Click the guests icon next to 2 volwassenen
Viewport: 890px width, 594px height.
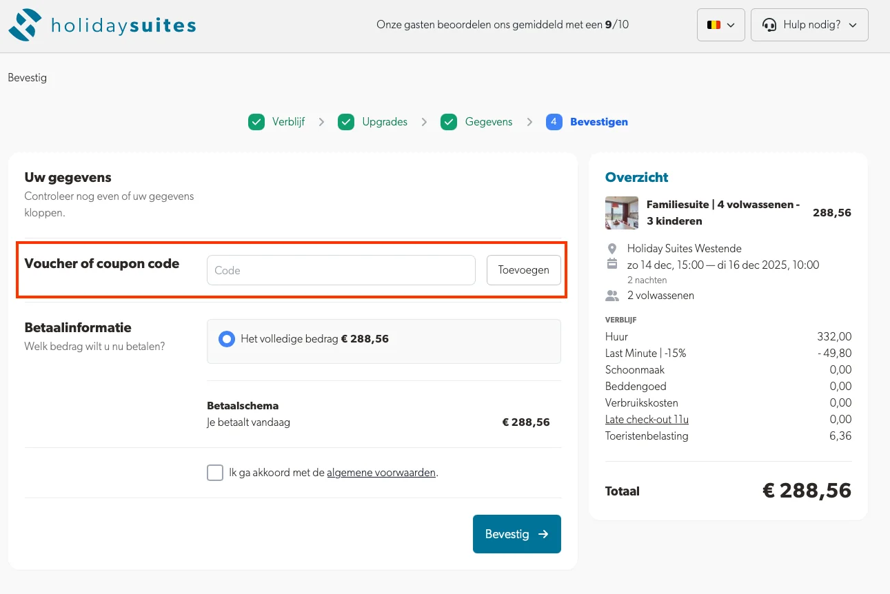click(612, 295)
